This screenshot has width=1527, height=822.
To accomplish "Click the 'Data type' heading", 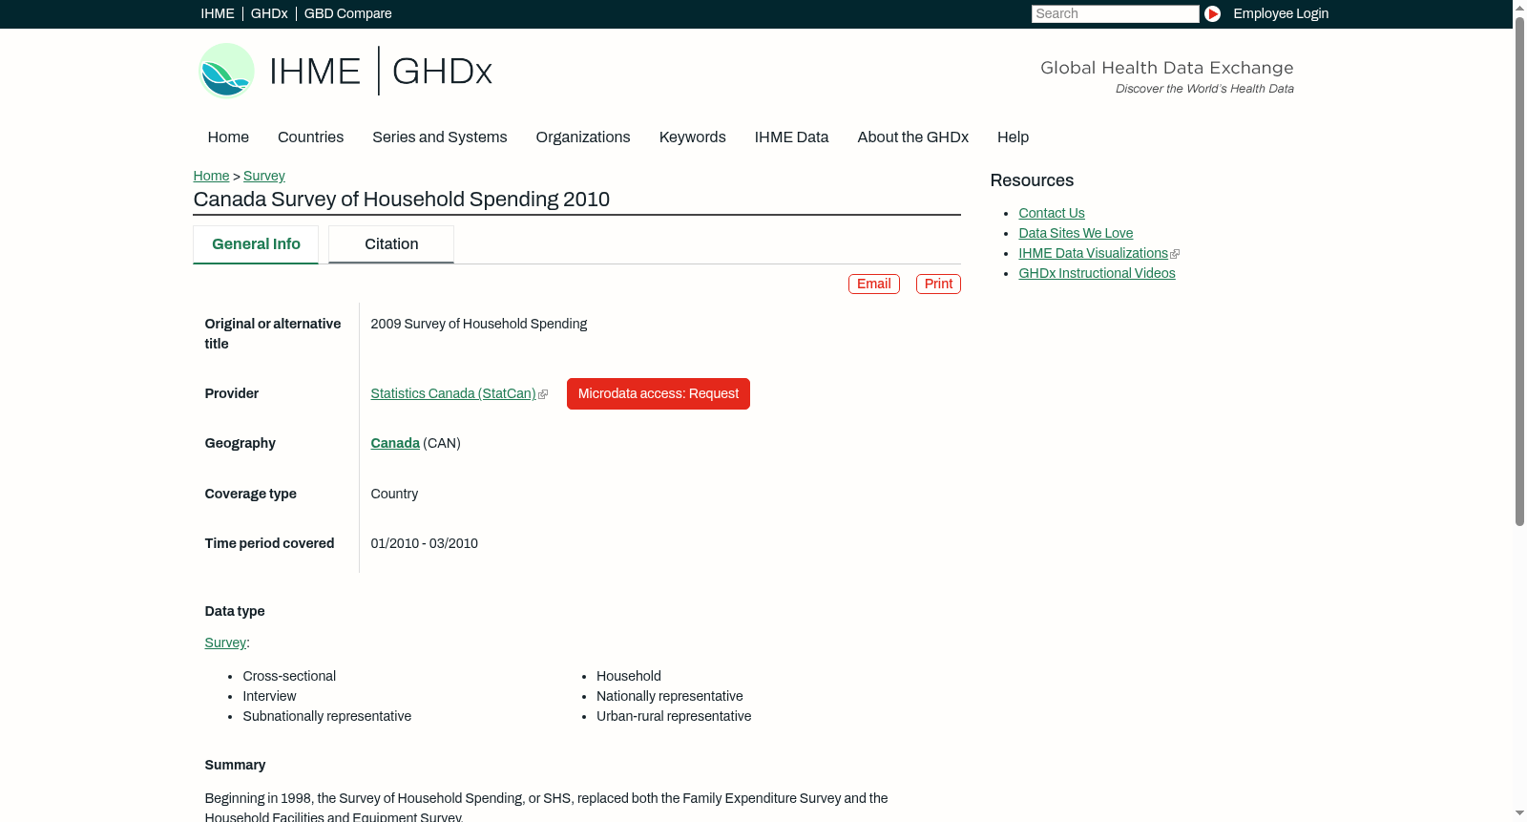I will pos(235,612).
